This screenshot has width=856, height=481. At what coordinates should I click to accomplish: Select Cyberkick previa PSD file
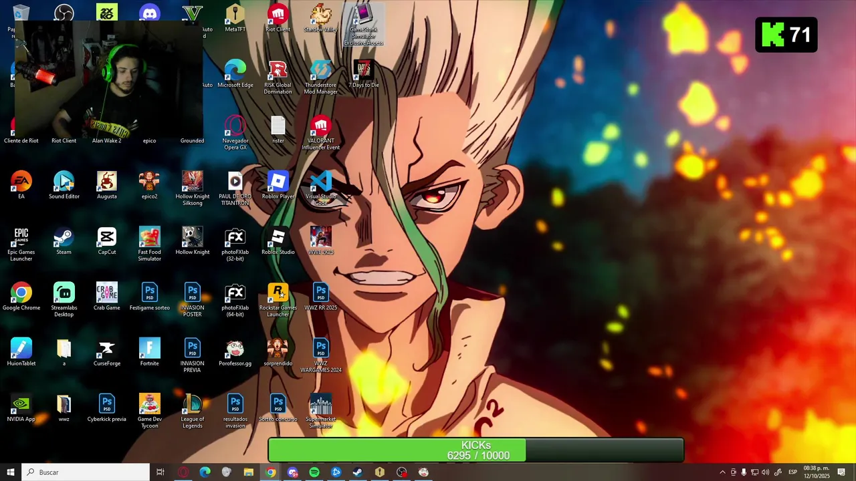[107, 408]
